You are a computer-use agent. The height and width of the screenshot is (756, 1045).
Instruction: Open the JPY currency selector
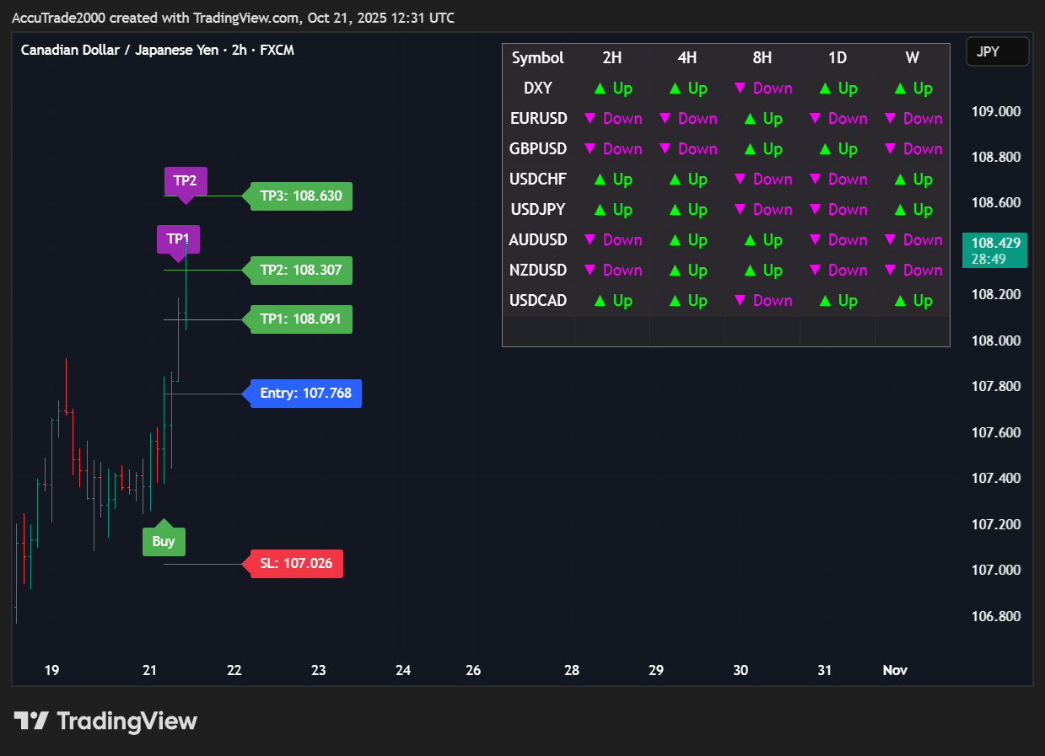(x=997, y=51)
